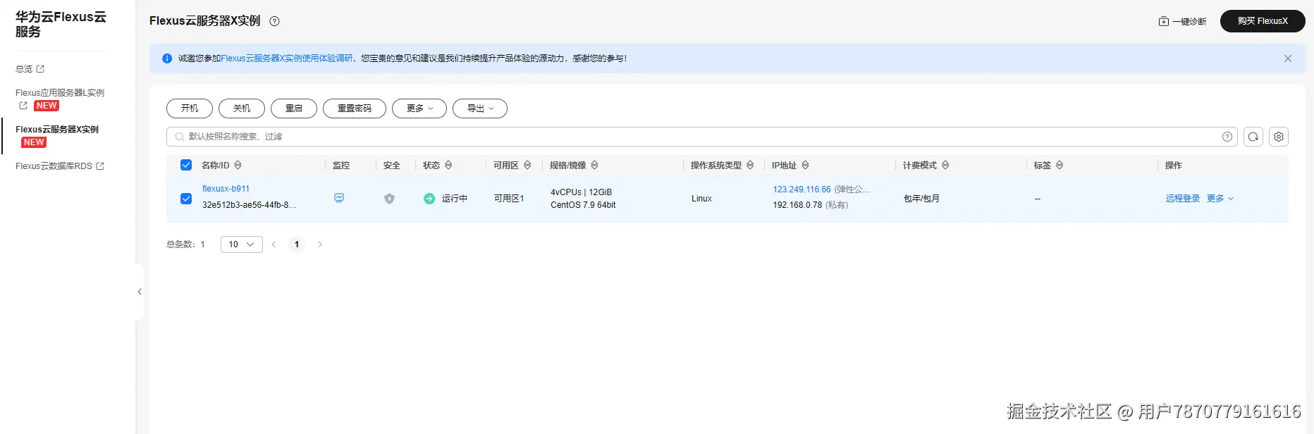Click the 监控 column header
The width and height of the screenshot is (1314, 434).
pos(341,166)
